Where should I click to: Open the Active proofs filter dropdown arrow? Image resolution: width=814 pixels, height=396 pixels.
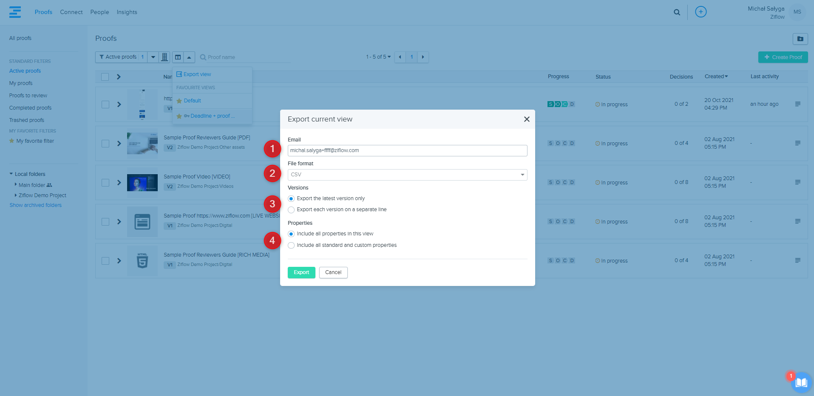point(153,57)
